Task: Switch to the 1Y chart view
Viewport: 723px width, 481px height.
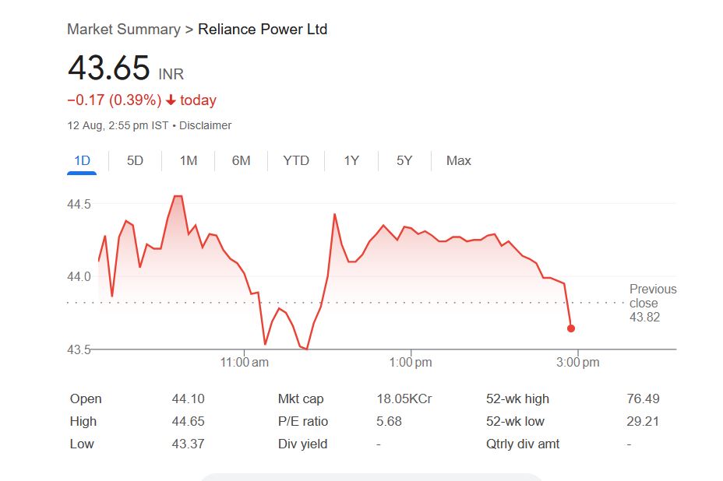Action: coord(351,161)
